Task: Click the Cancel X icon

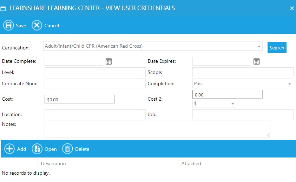Action: click(37, 25)
